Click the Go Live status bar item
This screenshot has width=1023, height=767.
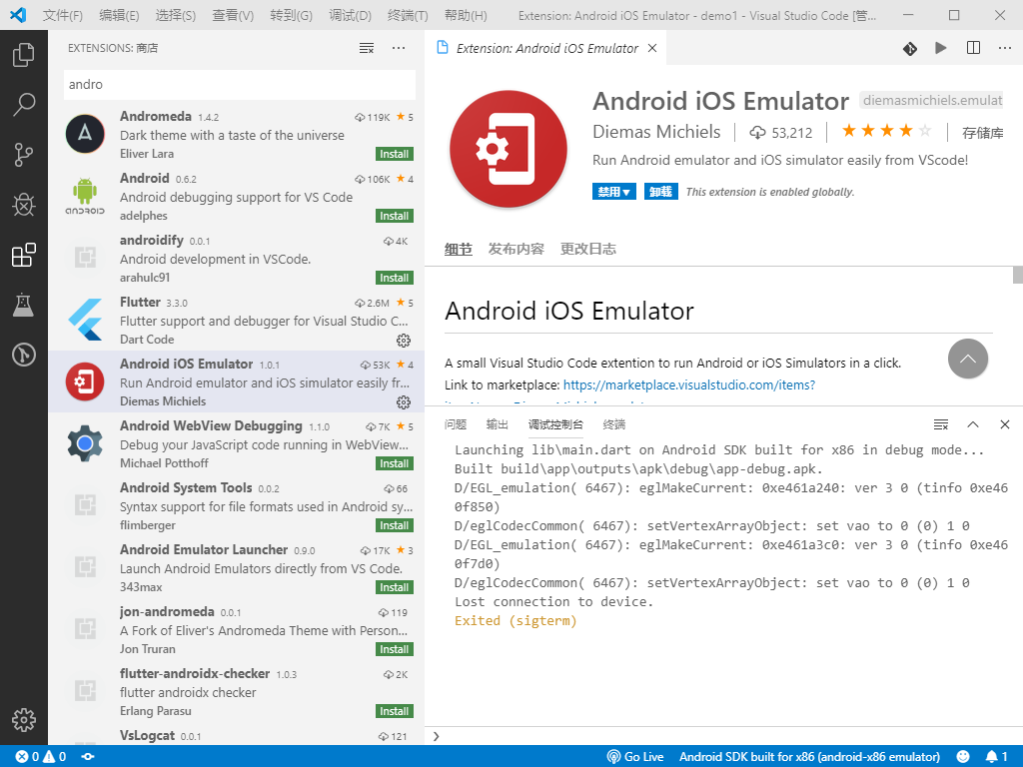coord(634,757)
